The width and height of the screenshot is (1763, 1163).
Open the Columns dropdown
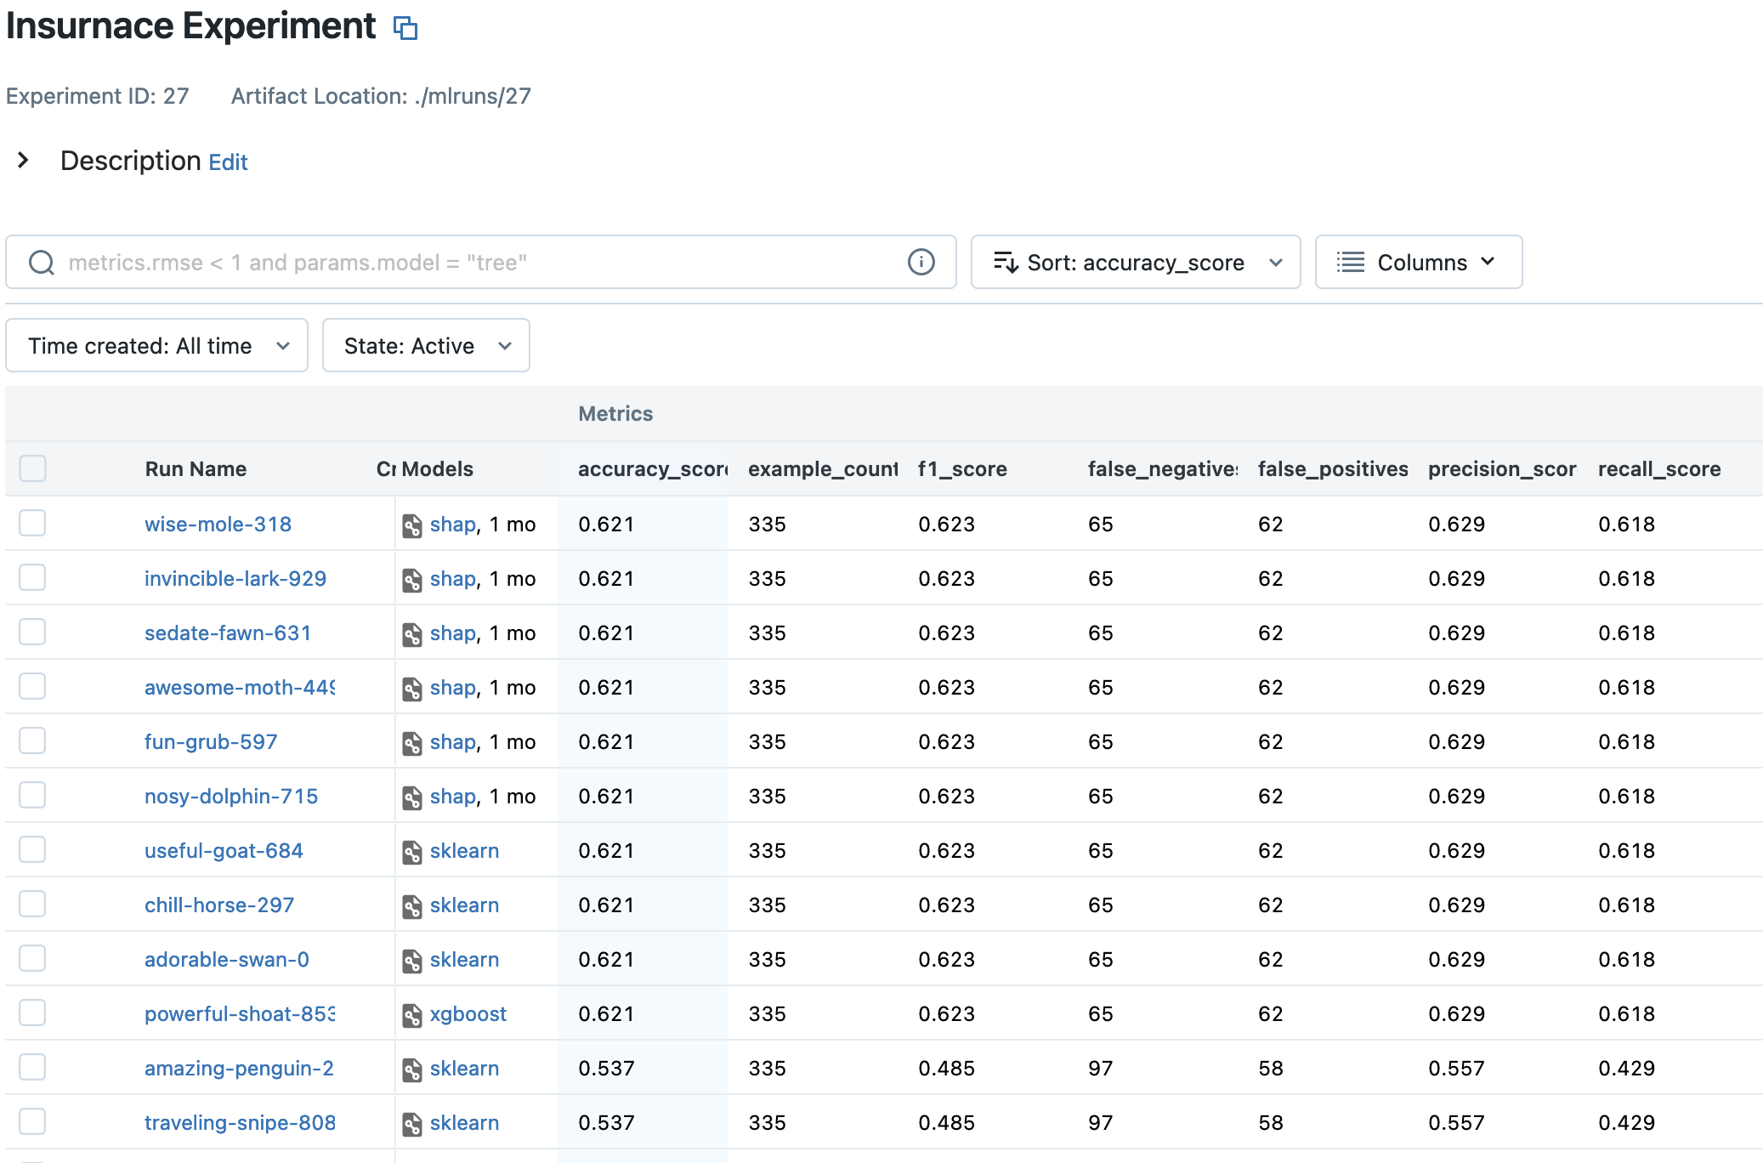pos(1419,262)
